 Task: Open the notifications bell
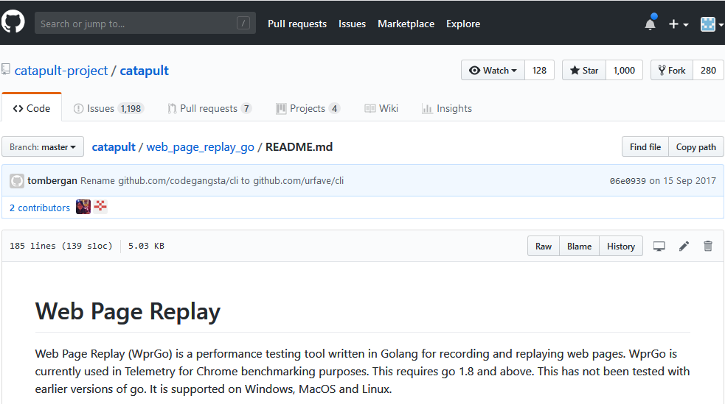(650, 24)
